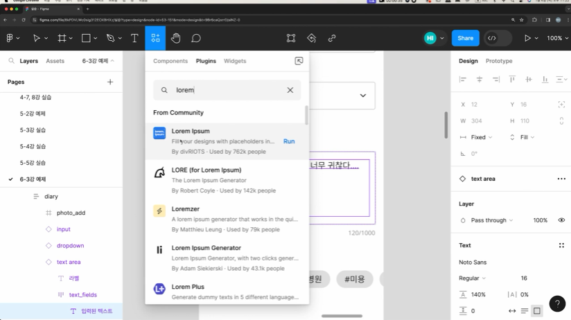Detach resources panel to window
The width and height of the screenshot is (571, 320).
[299, 61]
